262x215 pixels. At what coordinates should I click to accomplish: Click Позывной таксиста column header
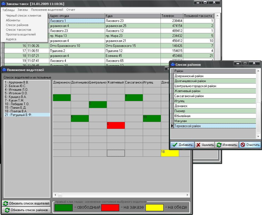pyautogui.click(x=199, y=16)
